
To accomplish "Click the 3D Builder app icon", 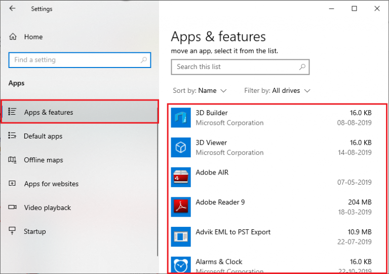I will [x=181, y=118].
